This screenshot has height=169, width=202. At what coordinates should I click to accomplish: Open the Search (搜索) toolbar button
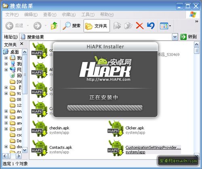point(72,26)
